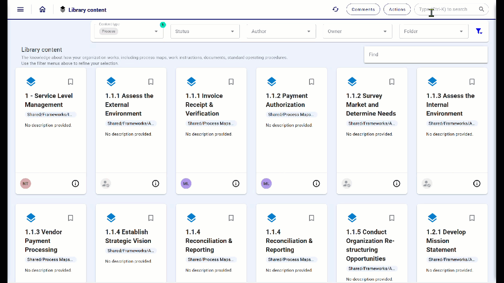Open the Actions button menu

point(397,9)
